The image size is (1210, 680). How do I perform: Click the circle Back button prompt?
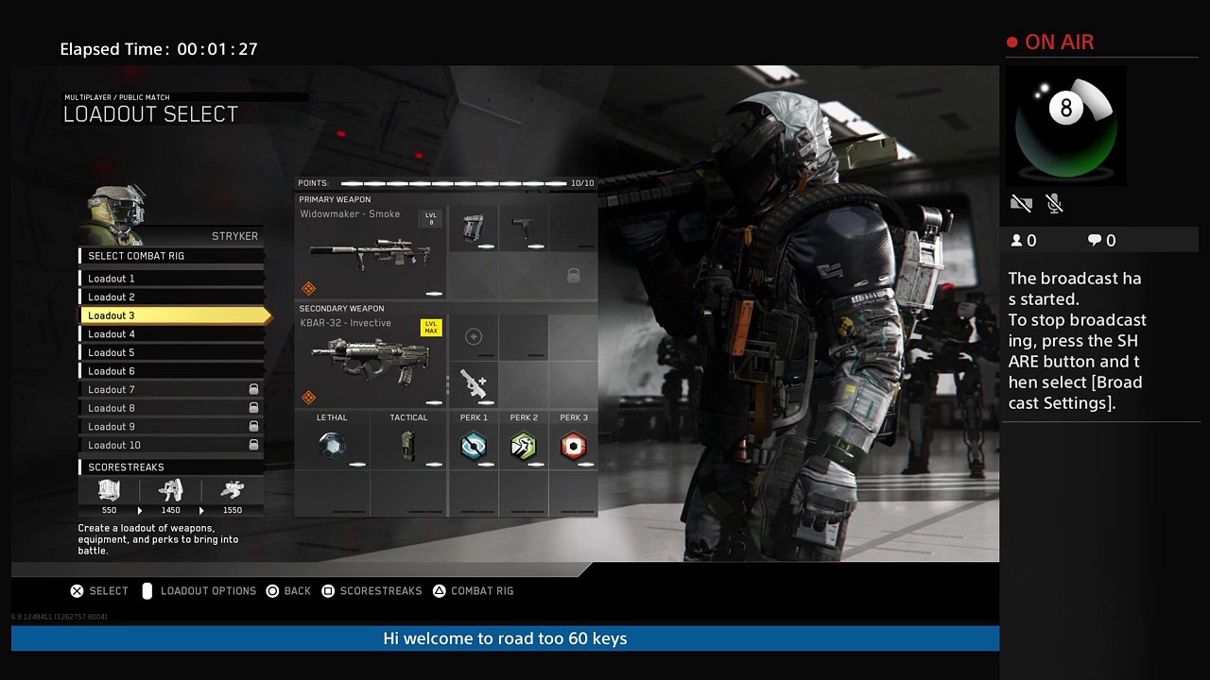[x=288, y=591]
